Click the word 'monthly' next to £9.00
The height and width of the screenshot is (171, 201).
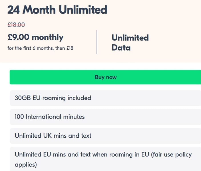48,37
